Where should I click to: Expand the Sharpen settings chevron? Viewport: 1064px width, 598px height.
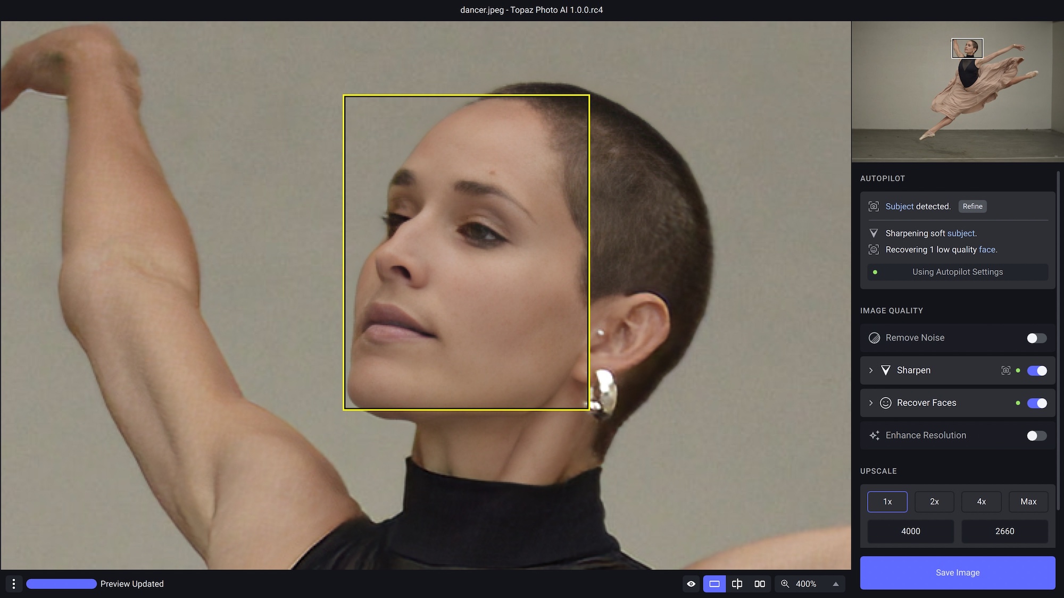pyautogui.click(x=871, y=370)
